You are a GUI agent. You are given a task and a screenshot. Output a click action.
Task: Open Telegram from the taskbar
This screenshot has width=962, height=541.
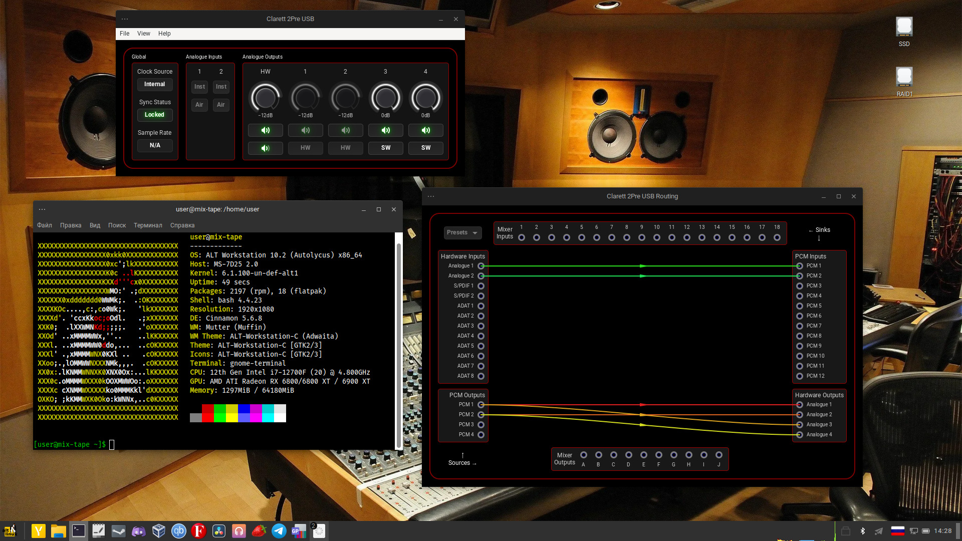pyautogui.click(x=279, y=530)
